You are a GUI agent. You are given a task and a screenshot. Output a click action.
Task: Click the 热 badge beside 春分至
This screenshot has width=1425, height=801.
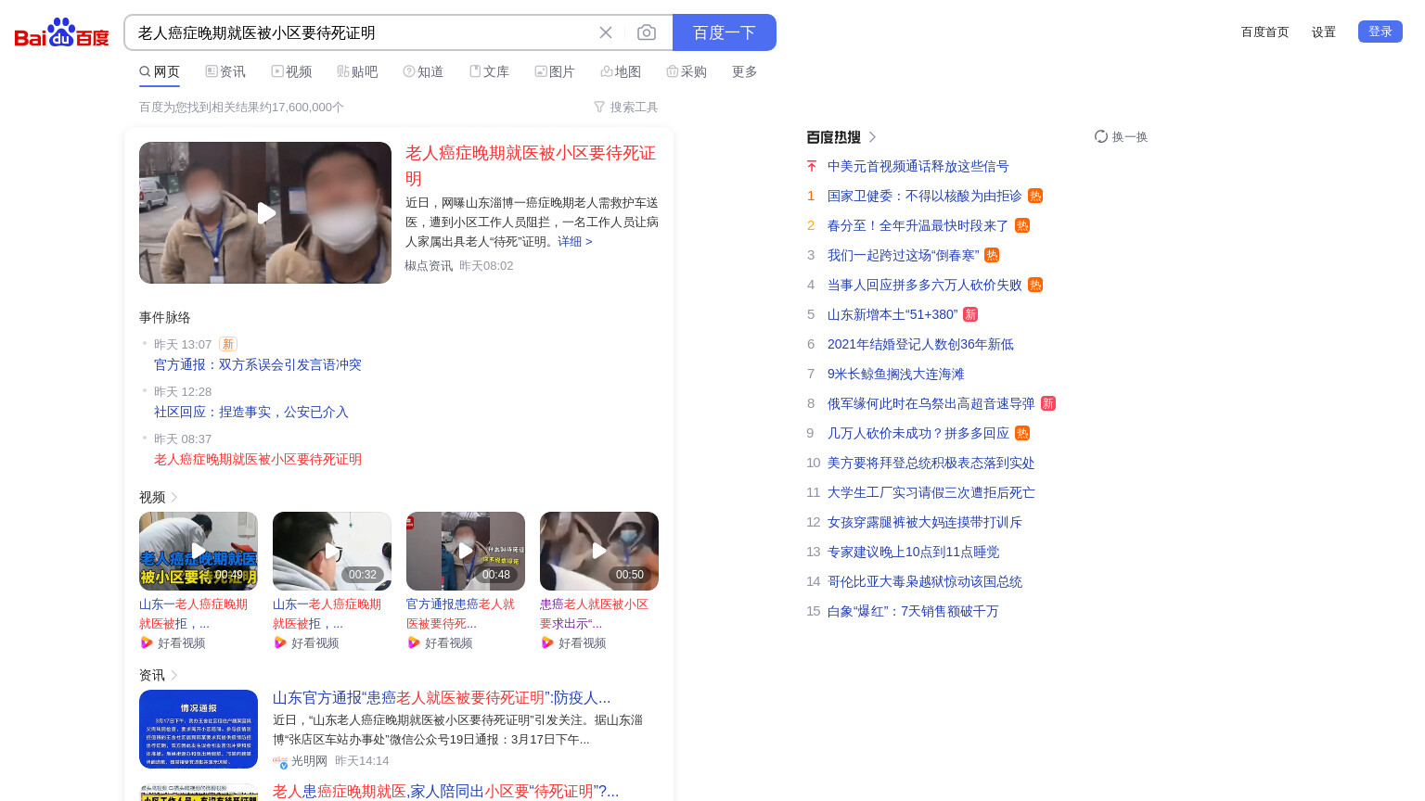point(1022,225)
